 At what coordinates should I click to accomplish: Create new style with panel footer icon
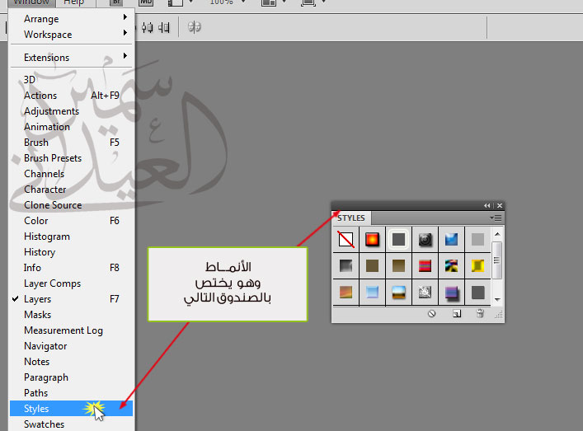(457, 314)
